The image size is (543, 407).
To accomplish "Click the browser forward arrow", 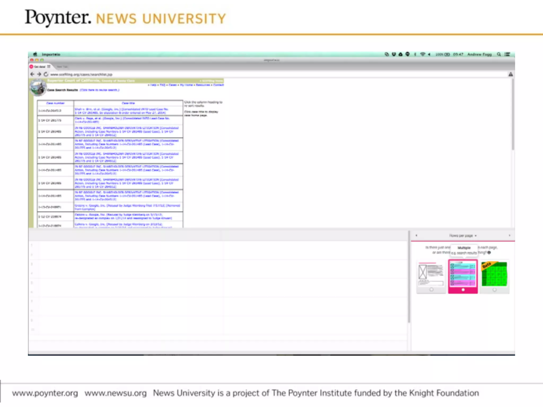I will click(39, 74).
